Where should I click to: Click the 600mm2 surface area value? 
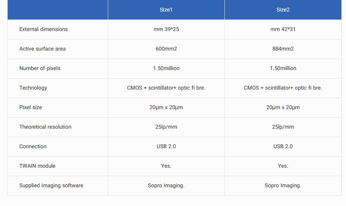tap(166, 49)
